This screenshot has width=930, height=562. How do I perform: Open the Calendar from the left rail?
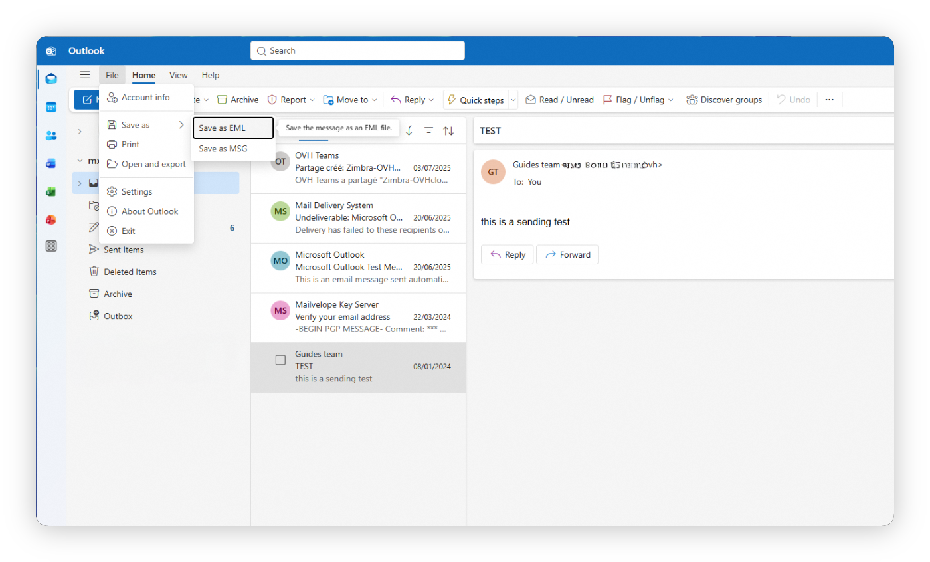point(51,106)
